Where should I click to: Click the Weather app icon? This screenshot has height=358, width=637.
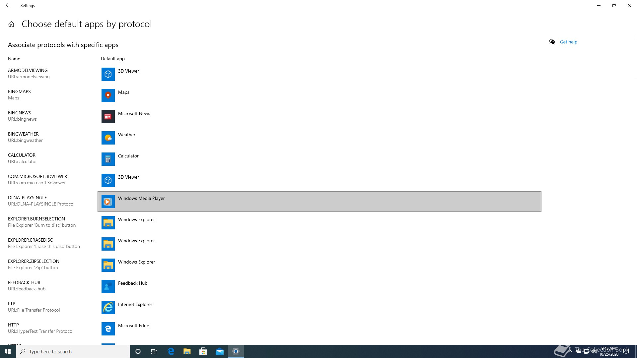(x=108, y=138)
